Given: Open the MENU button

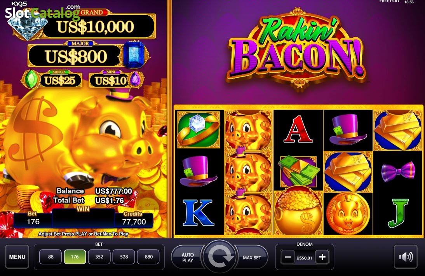Looking at the screenshot, I should pos(17,257).
